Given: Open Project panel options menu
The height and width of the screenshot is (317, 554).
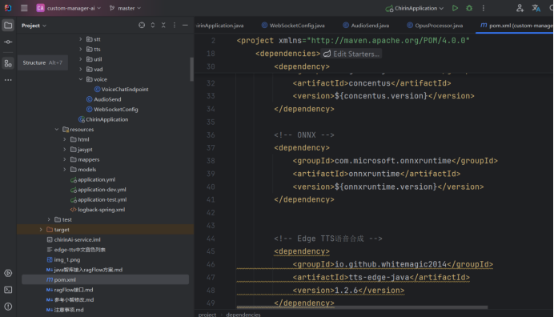Looking at the screenshot, I should pyautogui.click(x=175, y=25).
